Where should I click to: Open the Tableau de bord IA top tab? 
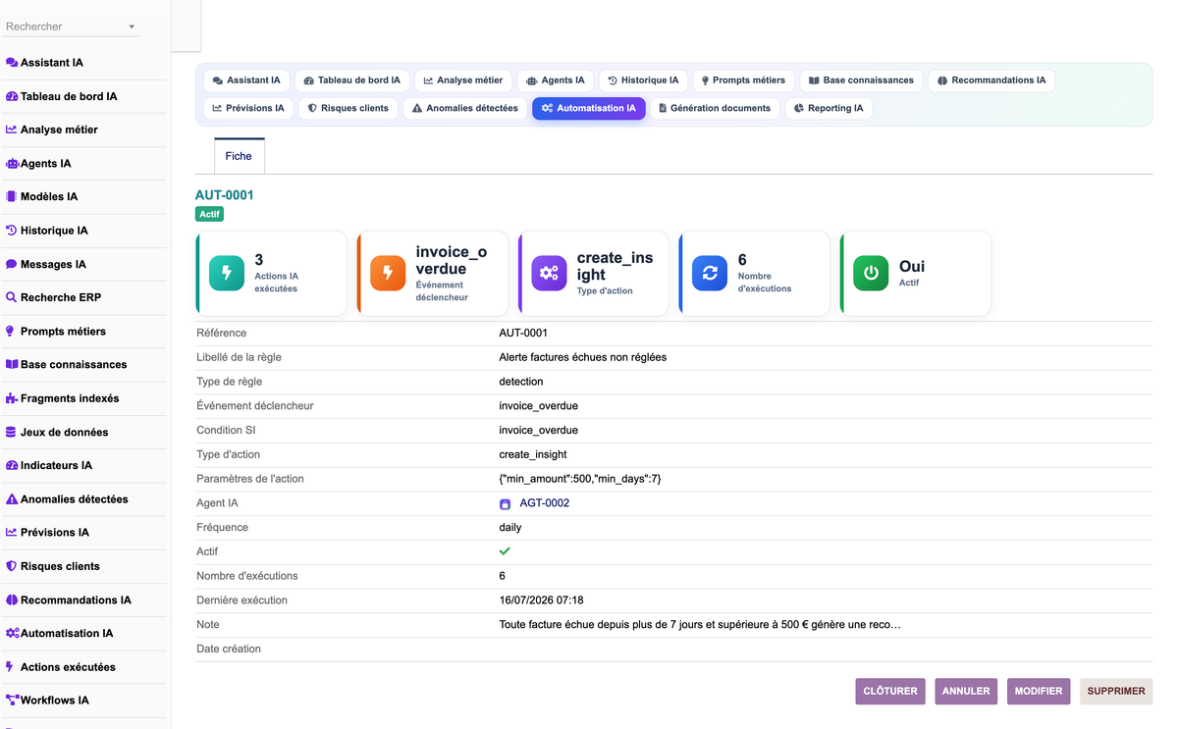point(352,80)
